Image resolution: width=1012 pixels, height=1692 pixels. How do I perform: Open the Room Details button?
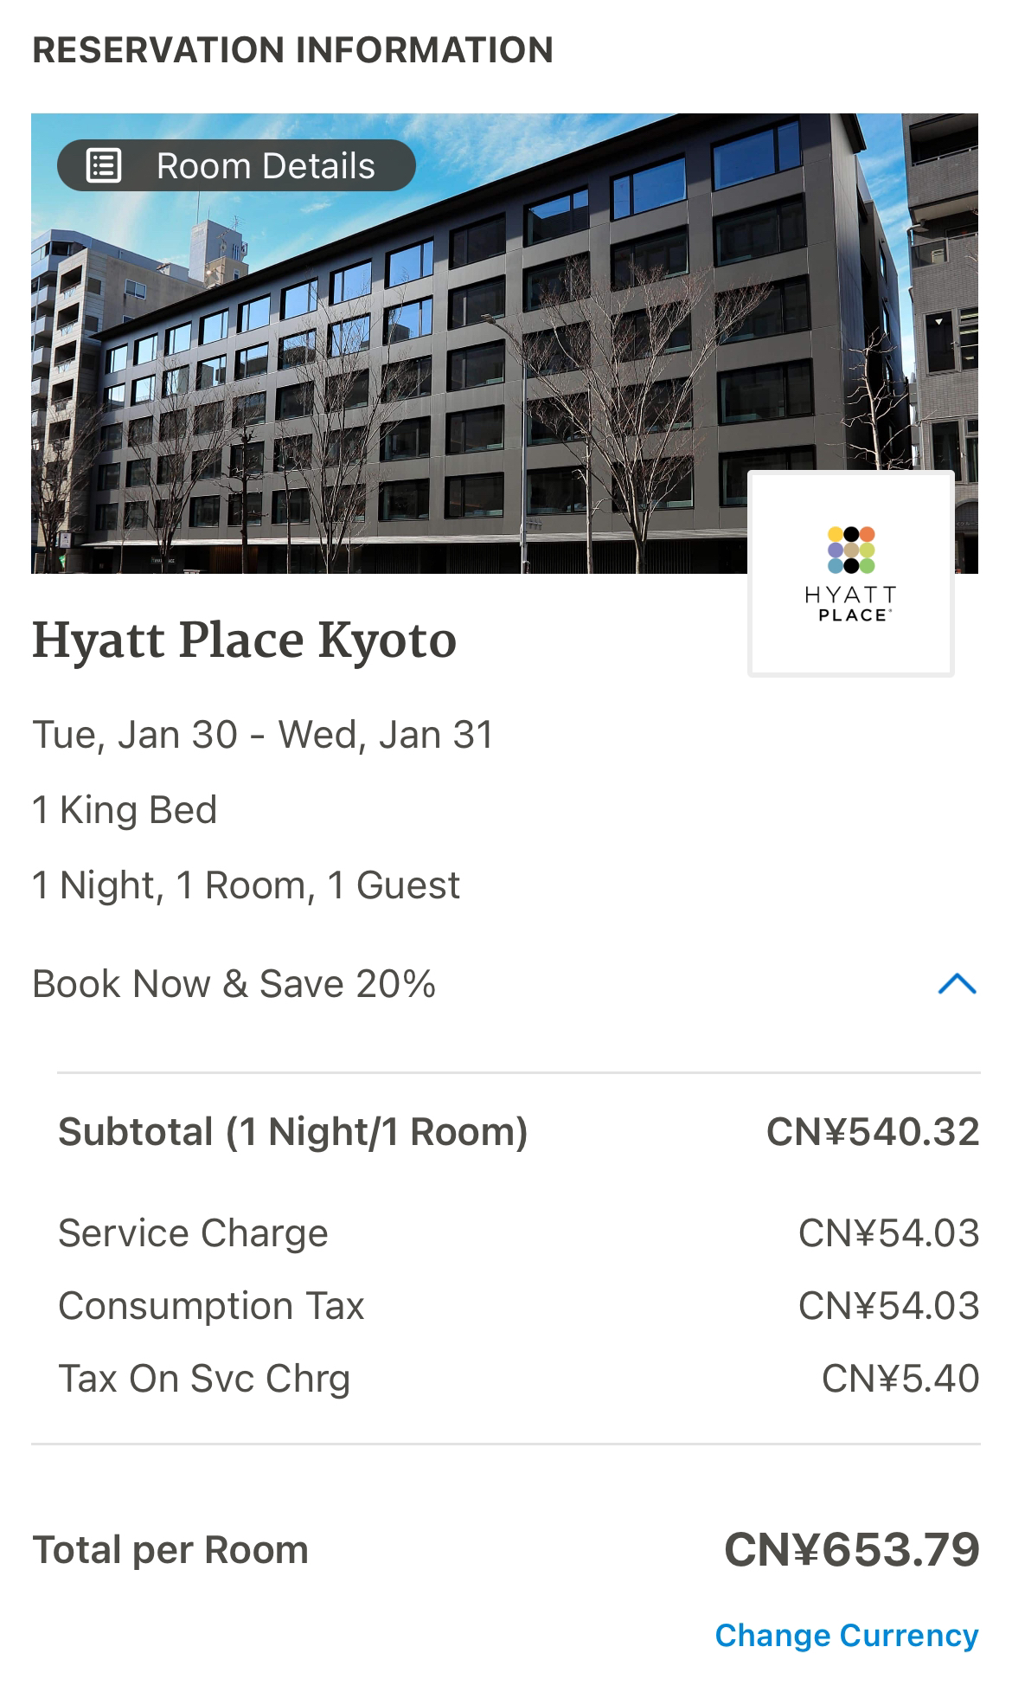pos(236,165)
